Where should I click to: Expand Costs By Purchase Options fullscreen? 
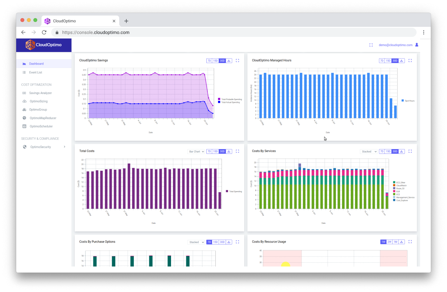coord(237,242)
